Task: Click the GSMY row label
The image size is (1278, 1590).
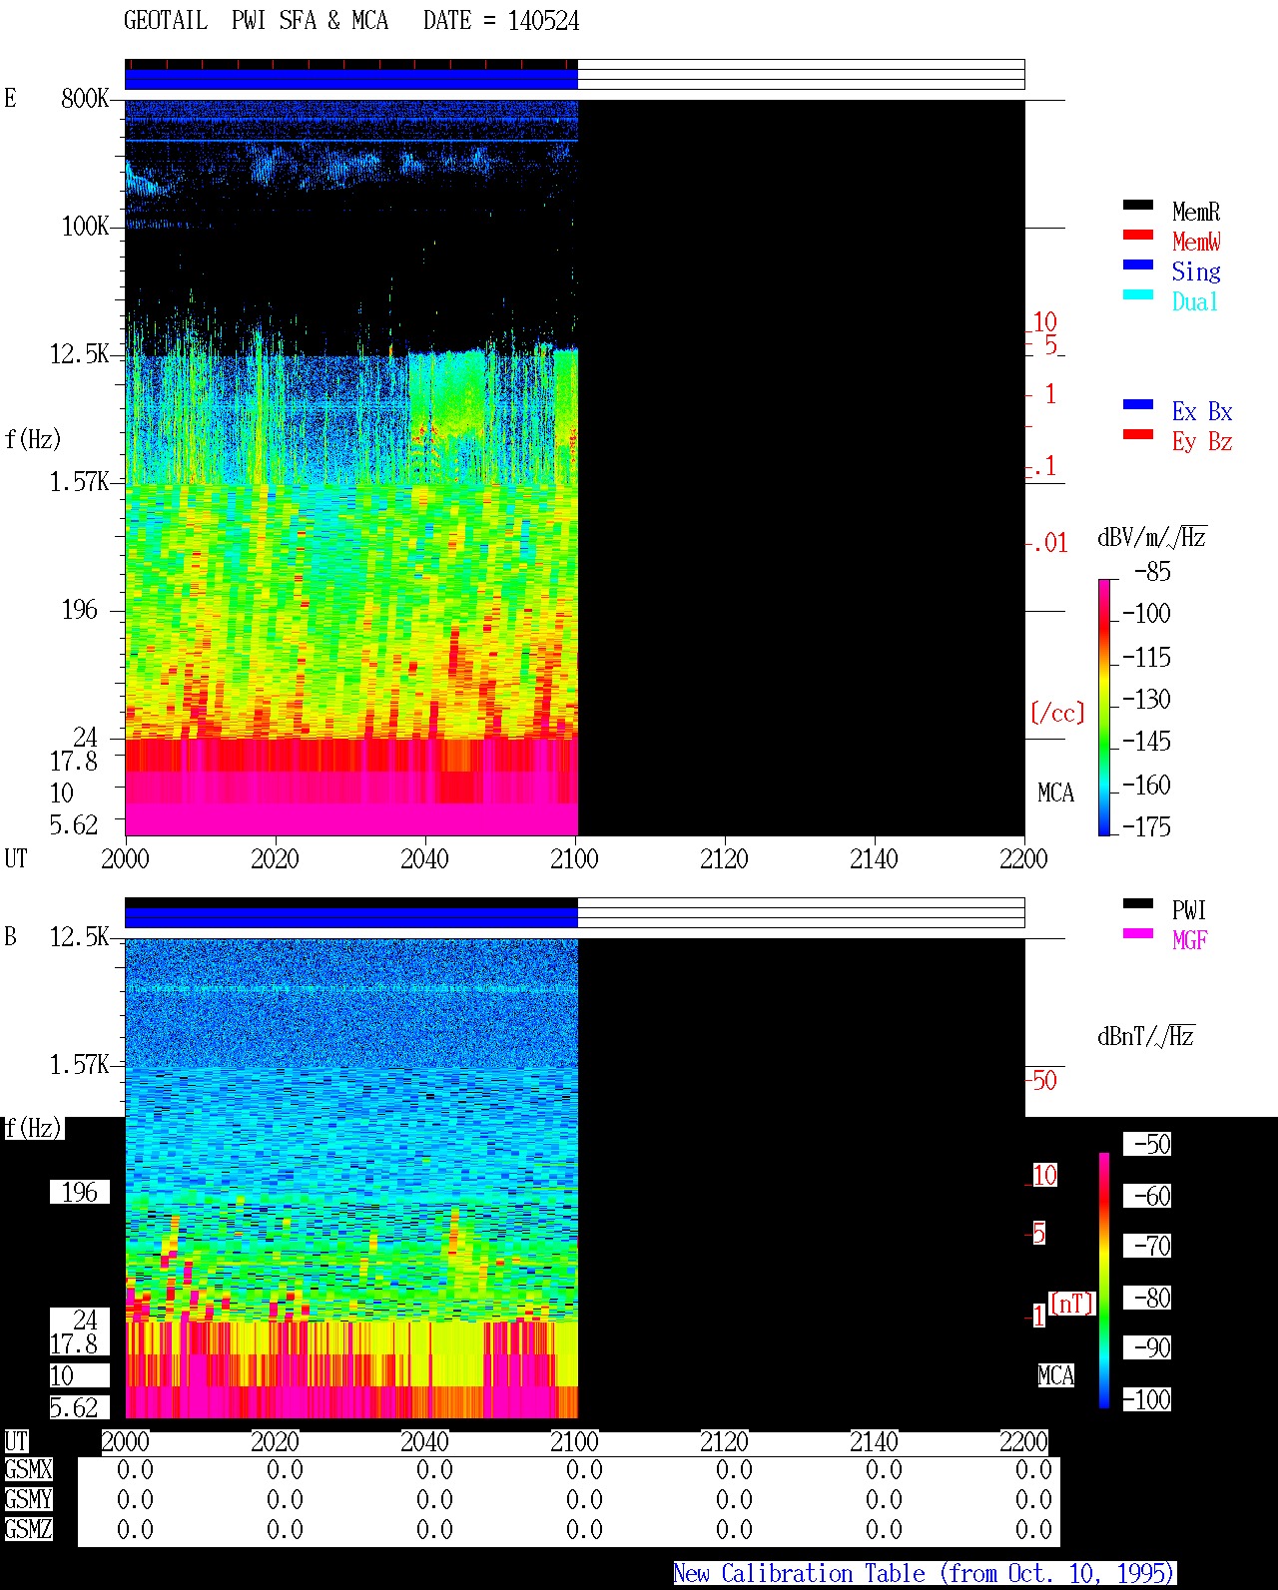Action: click(x=28, y=1499)
